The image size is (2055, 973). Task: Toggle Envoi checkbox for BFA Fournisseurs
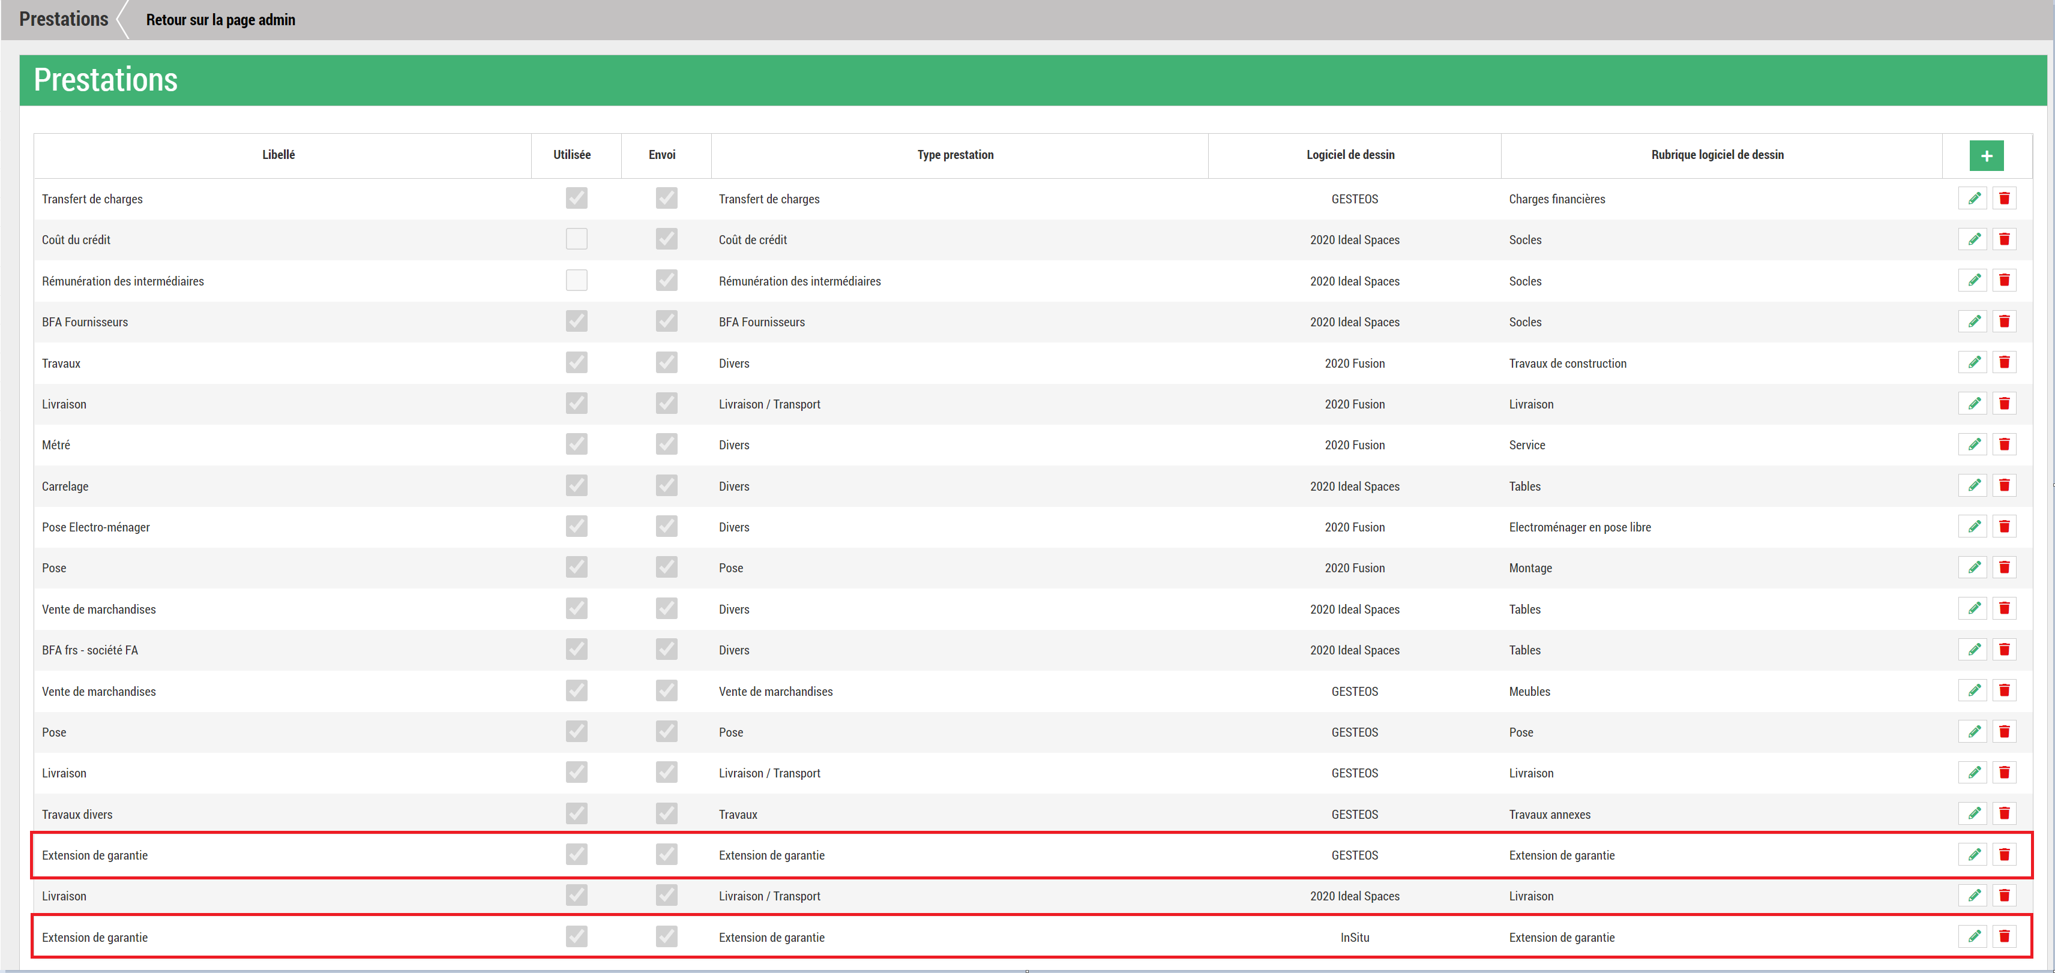(666, 322)
